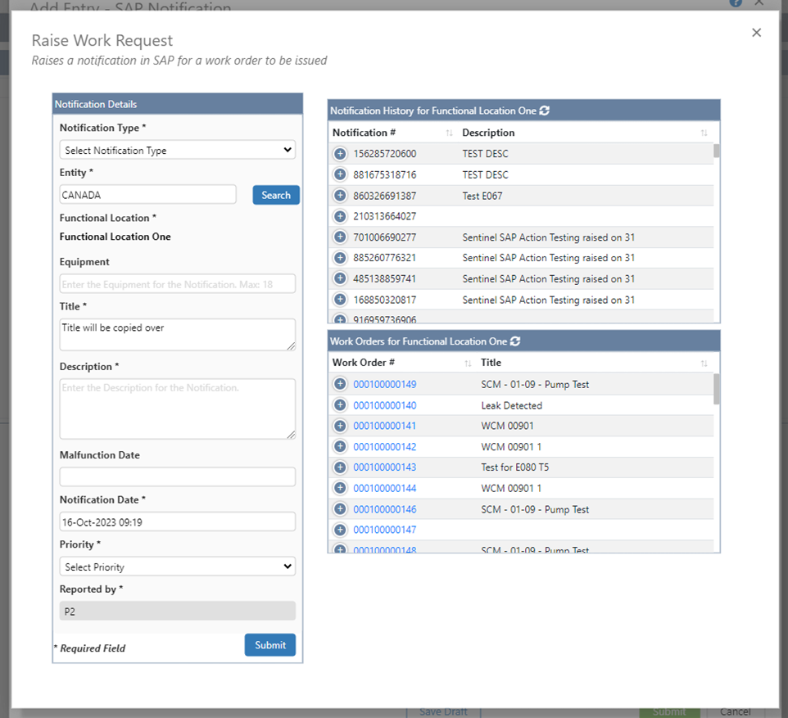788x718 pixels.
Task: Open the Notification Type dropdown
Action: [177, 151]
